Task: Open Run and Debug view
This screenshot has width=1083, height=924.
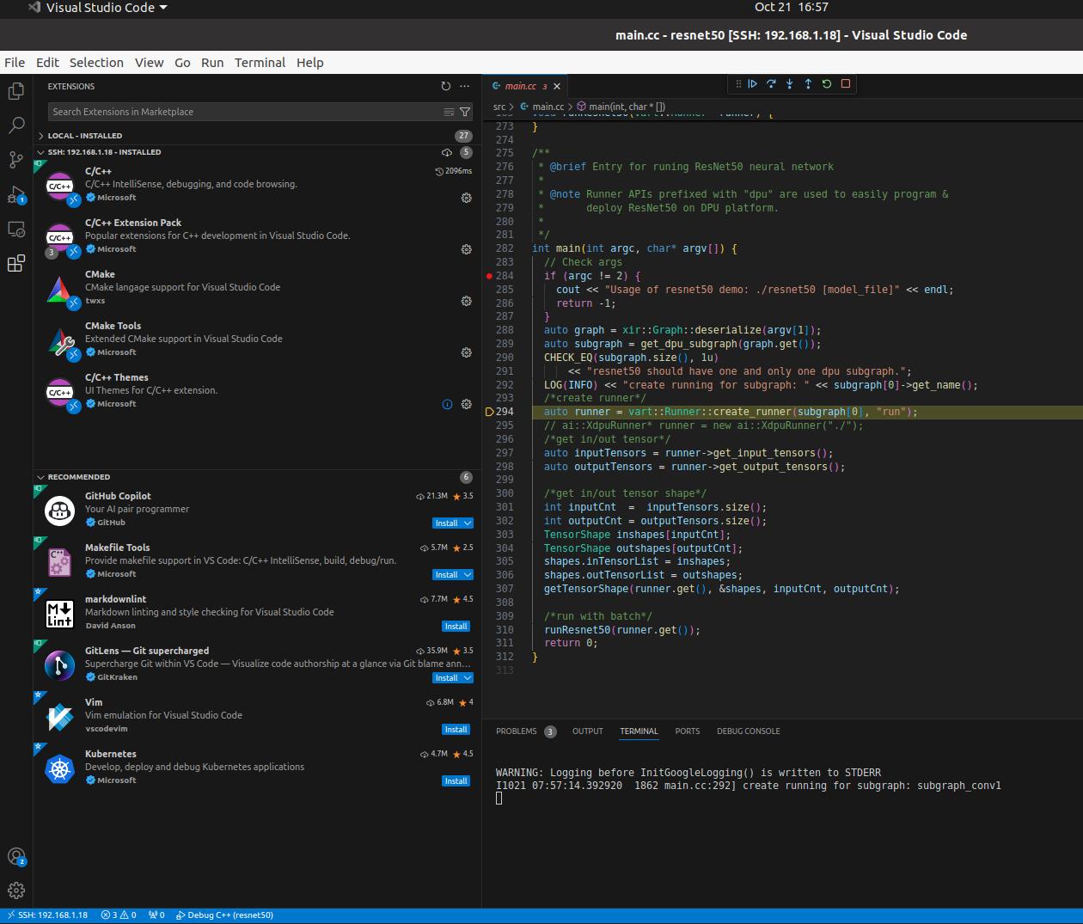Action: 15,195
